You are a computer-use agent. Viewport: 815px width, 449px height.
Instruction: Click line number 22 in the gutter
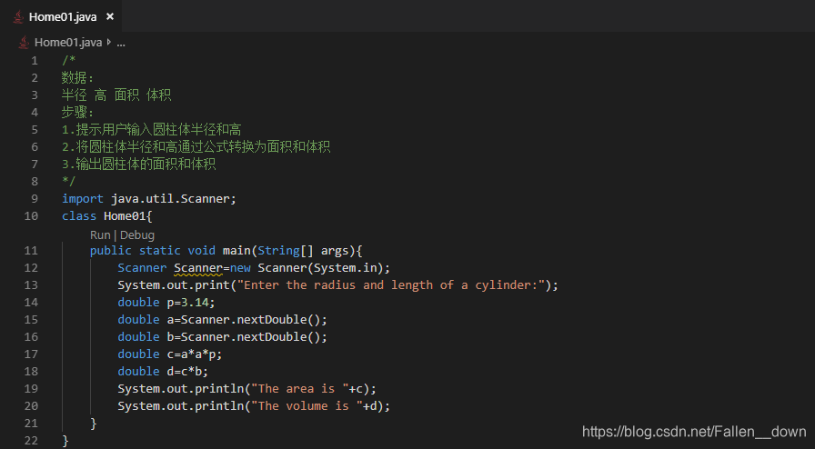point(31,441)
